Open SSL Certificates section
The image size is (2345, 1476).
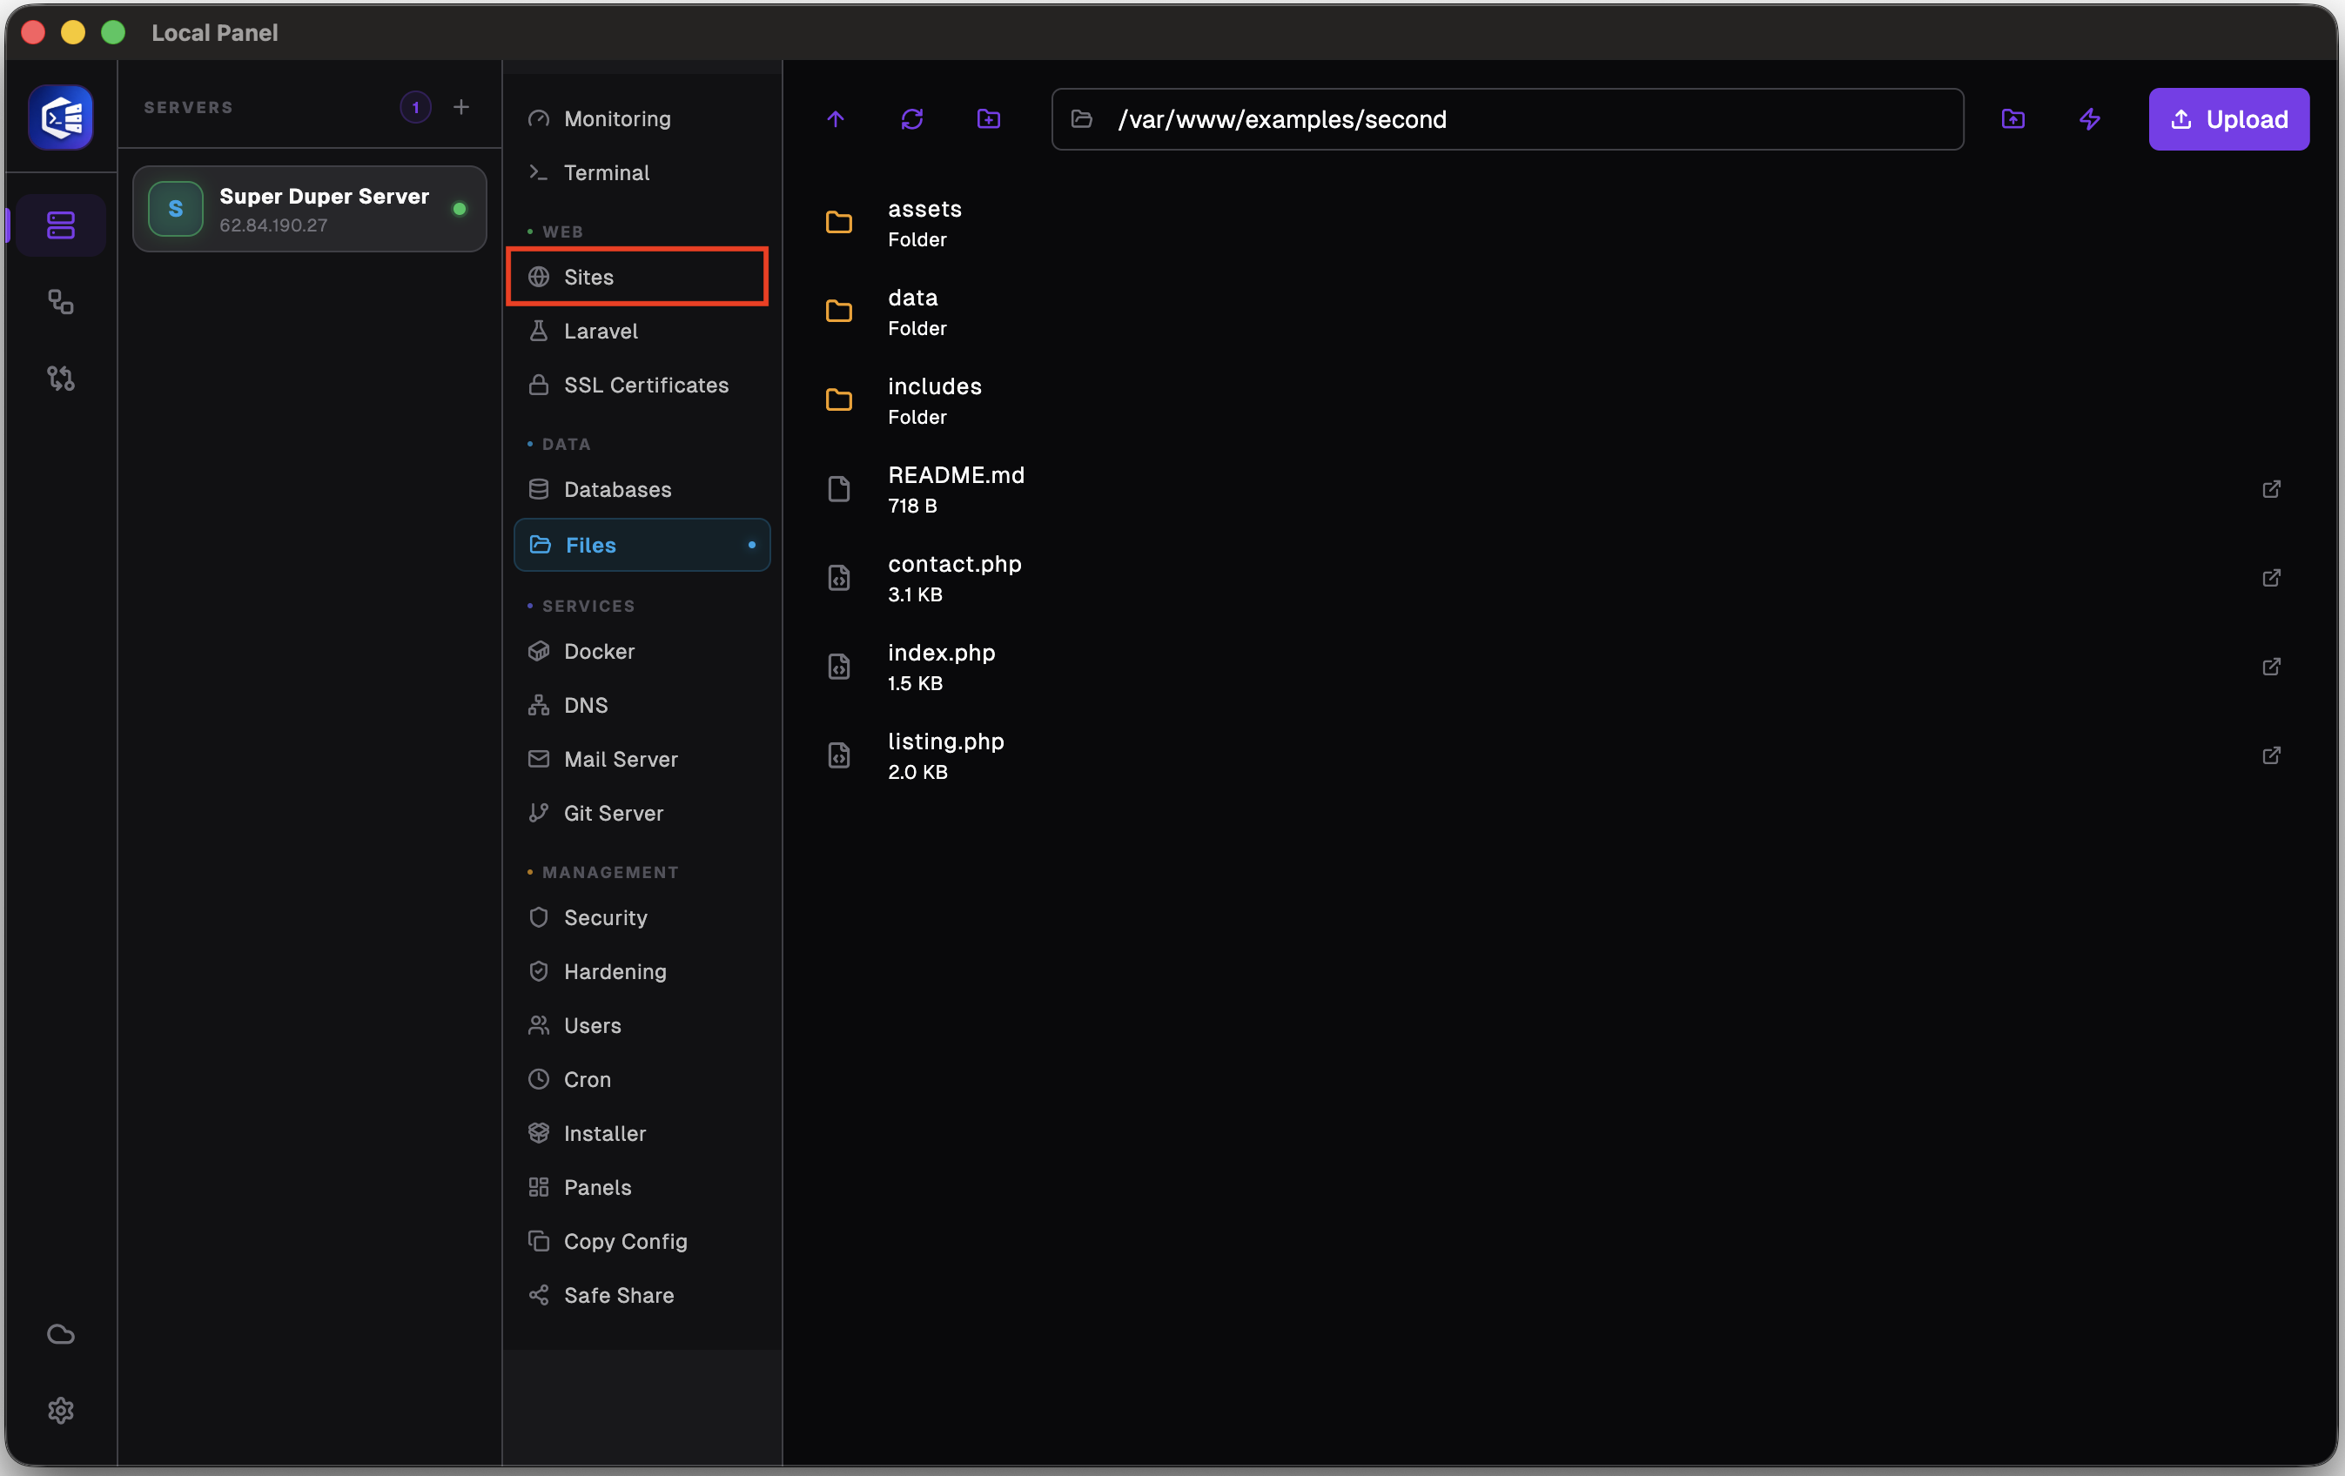click(642, 385)
